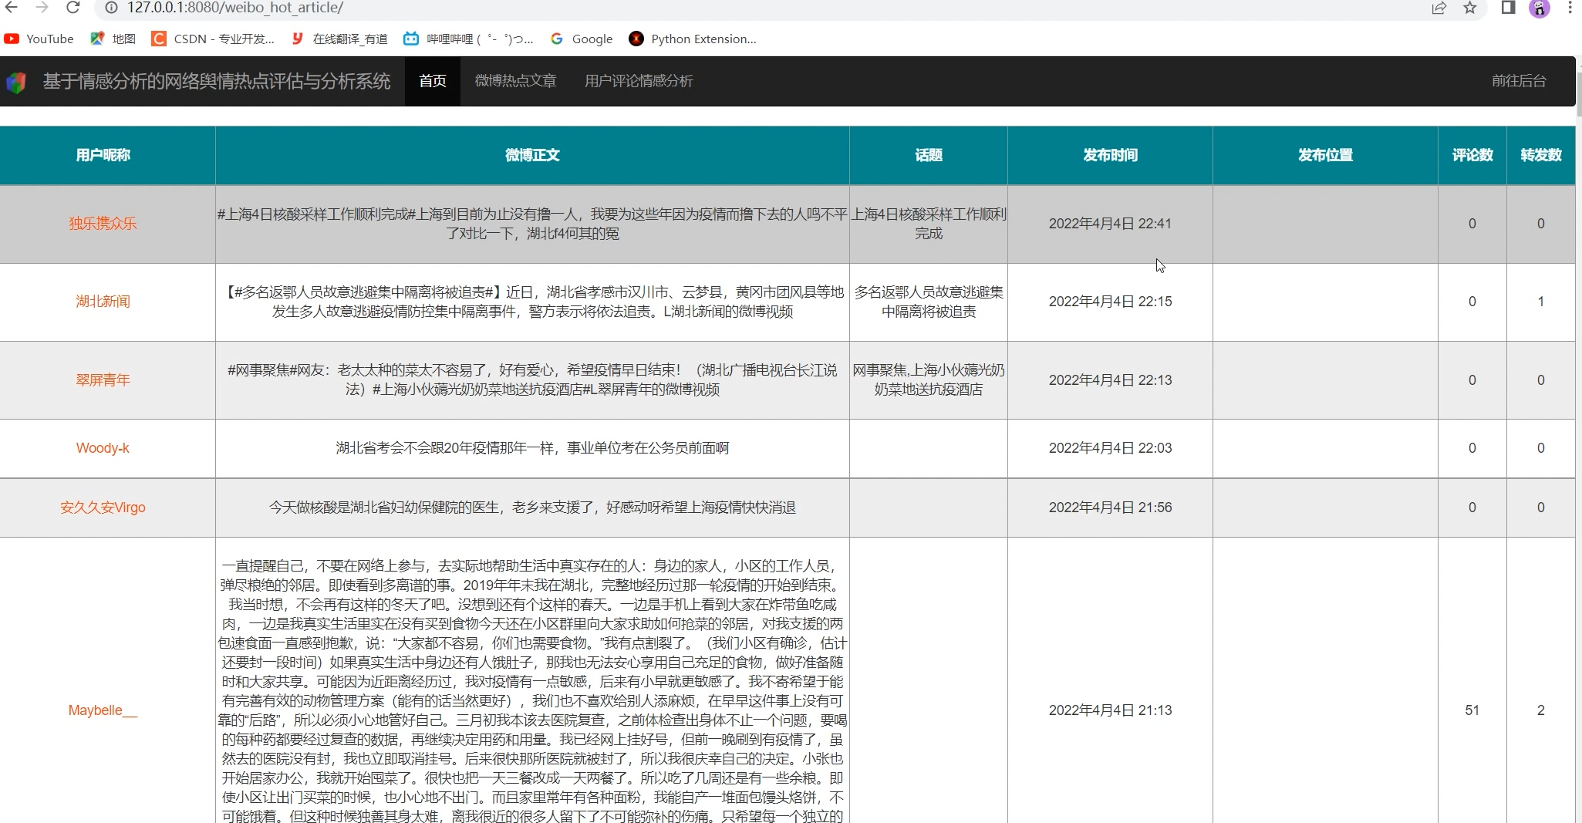Open user Maybelle__
The image size is (1582, 823).
pyautogui.click(x=103, y=710)
